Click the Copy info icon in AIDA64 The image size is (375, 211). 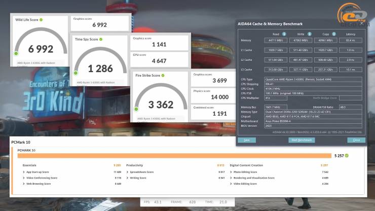pyautogui.click(x=334, y=34)
